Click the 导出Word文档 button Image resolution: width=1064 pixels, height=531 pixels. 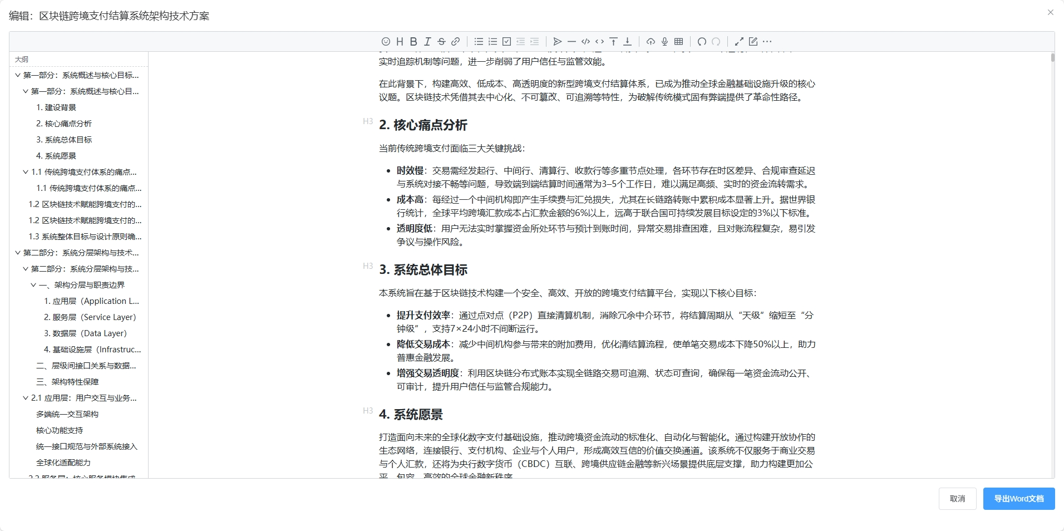pos(1018,499)
